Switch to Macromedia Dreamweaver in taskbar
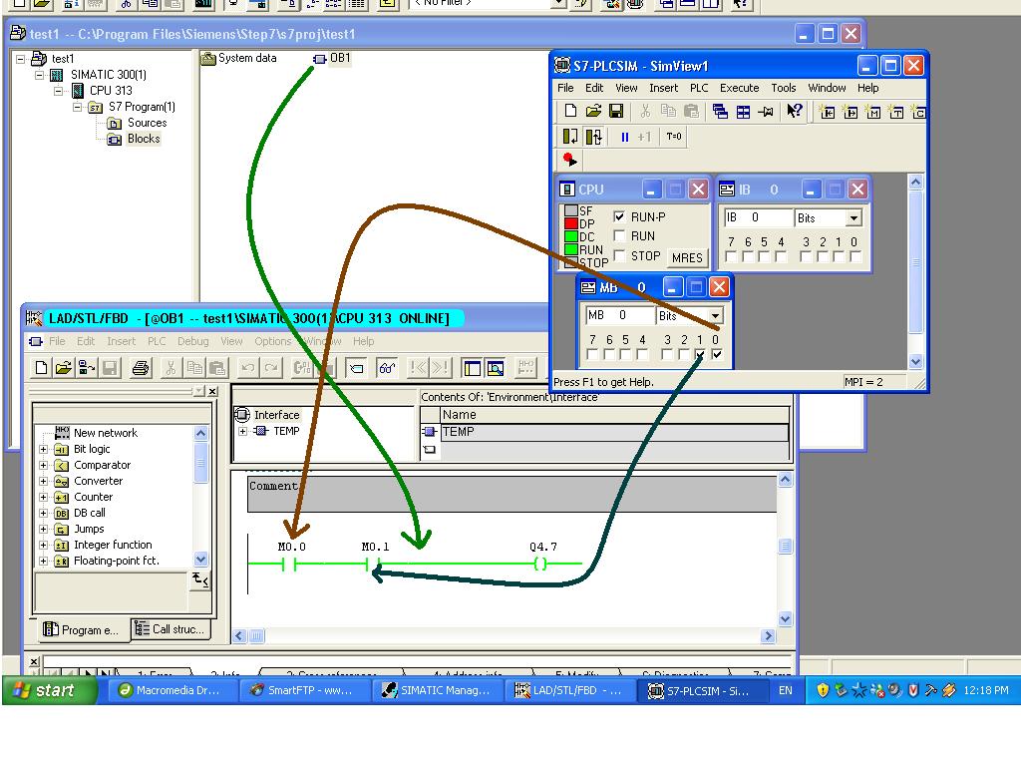1021x766 pixels. tap(171, 690)
